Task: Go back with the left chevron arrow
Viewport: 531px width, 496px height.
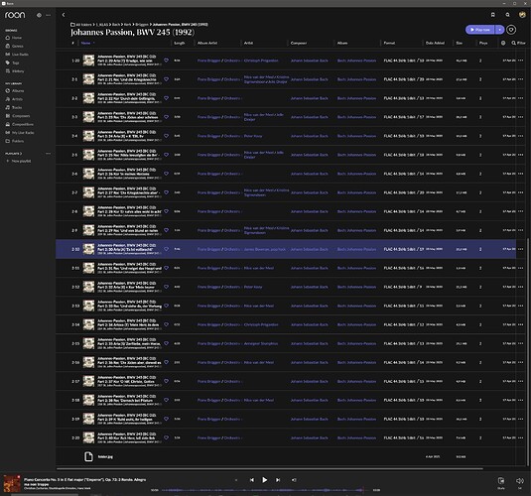Action: 64,15
